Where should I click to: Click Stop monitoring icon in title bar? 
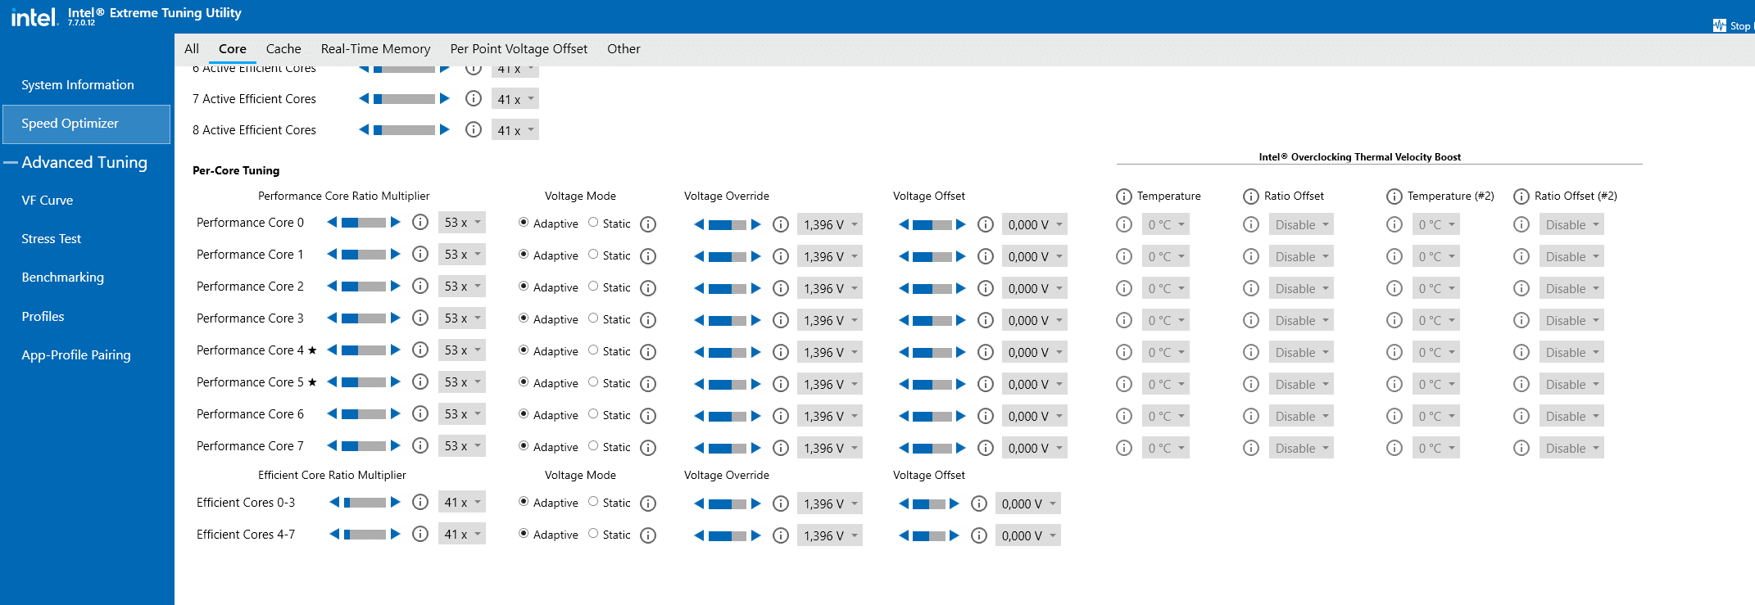[1719, 25]
